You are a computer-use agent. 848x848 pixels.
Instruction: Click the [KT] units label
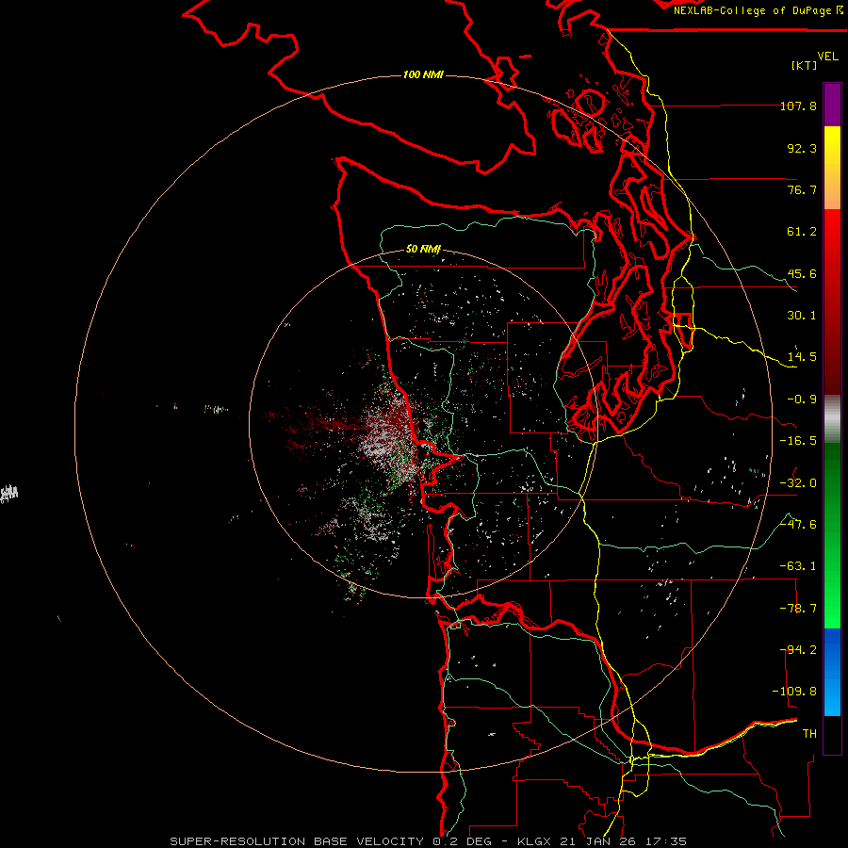805,65
